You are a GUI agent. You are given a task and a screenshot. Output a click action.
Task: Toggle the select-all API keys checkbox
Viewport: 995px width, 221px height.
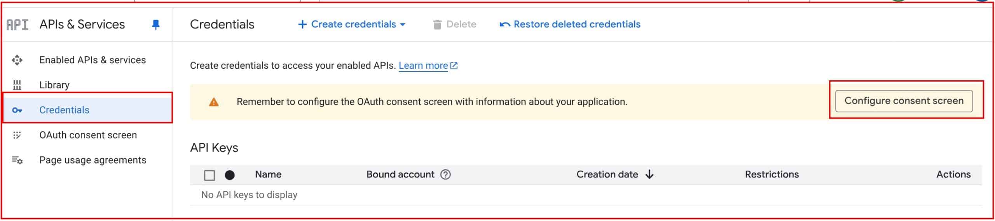pos(209,175)
